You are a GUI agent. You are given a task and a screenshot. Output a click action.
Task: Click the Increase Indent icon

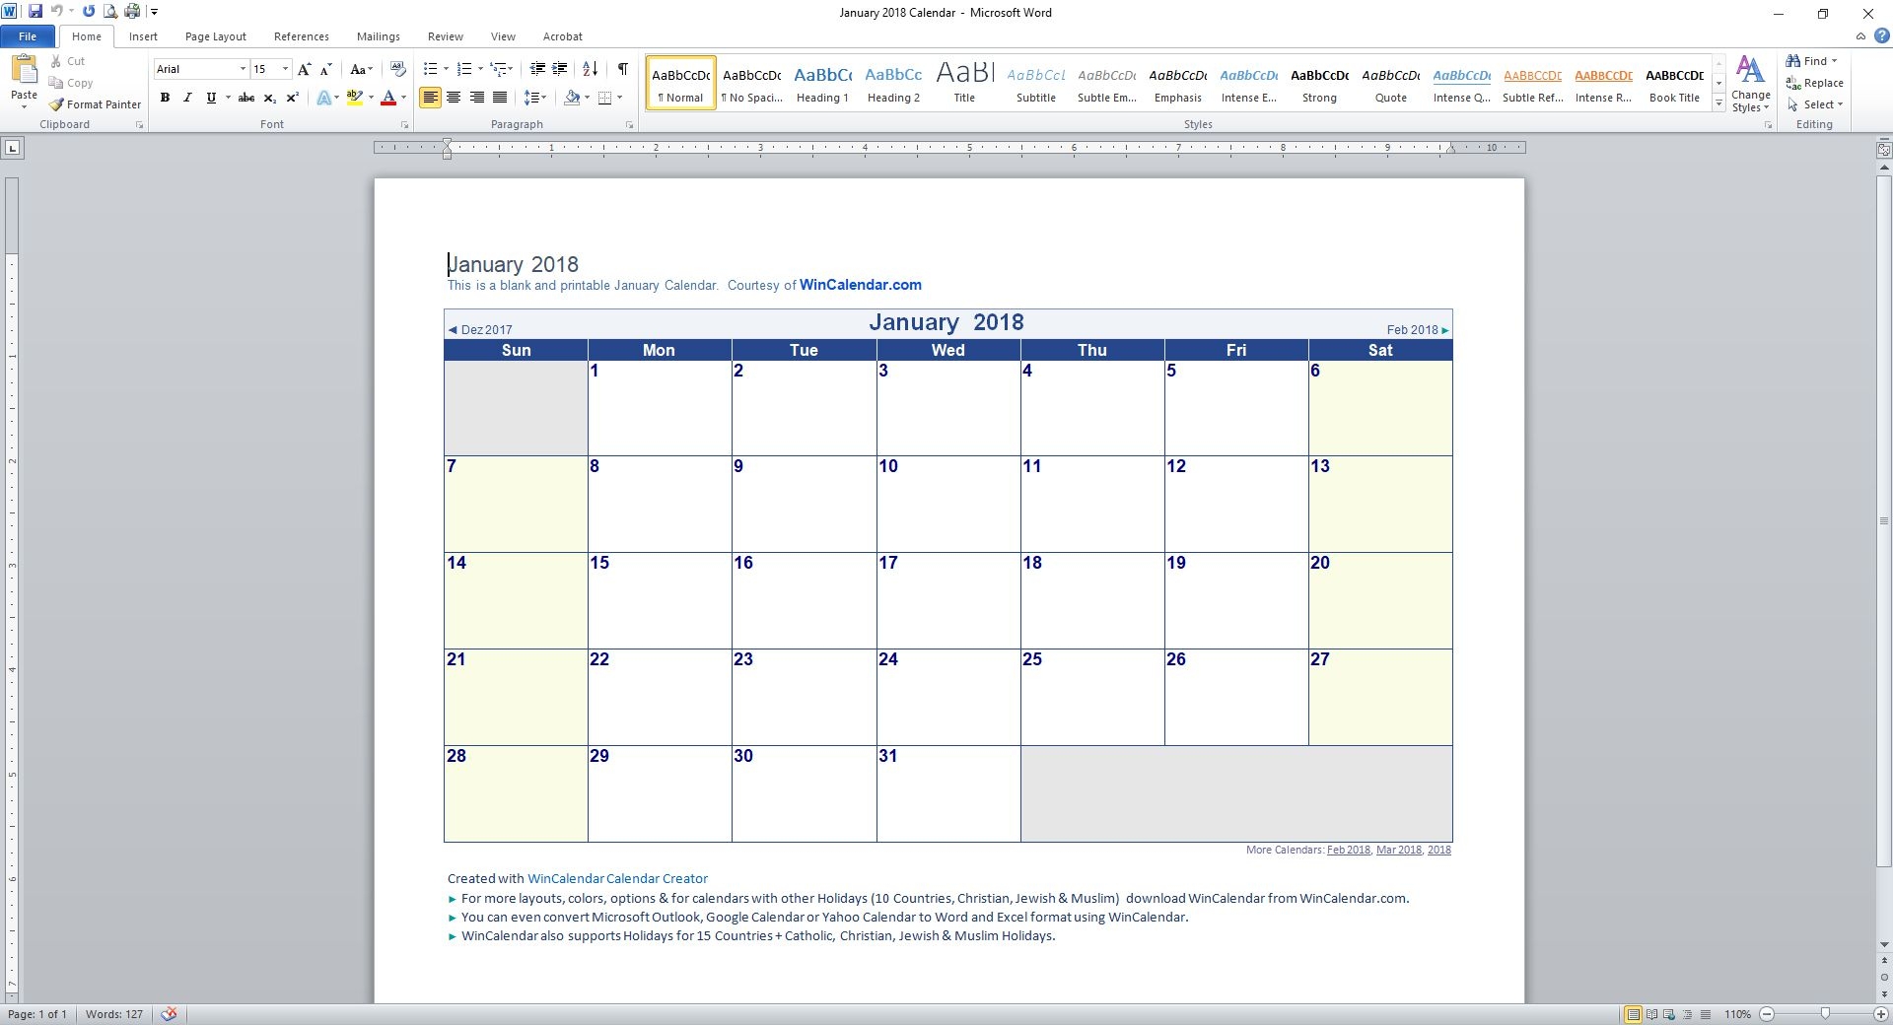(560, 69)
